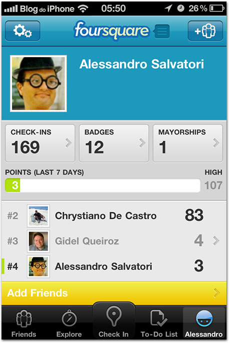Expand the Check-ins 169 tile chevron
The width and height of the screenshot is (230, 343).
pyautogui.click(x=68, y=143)
